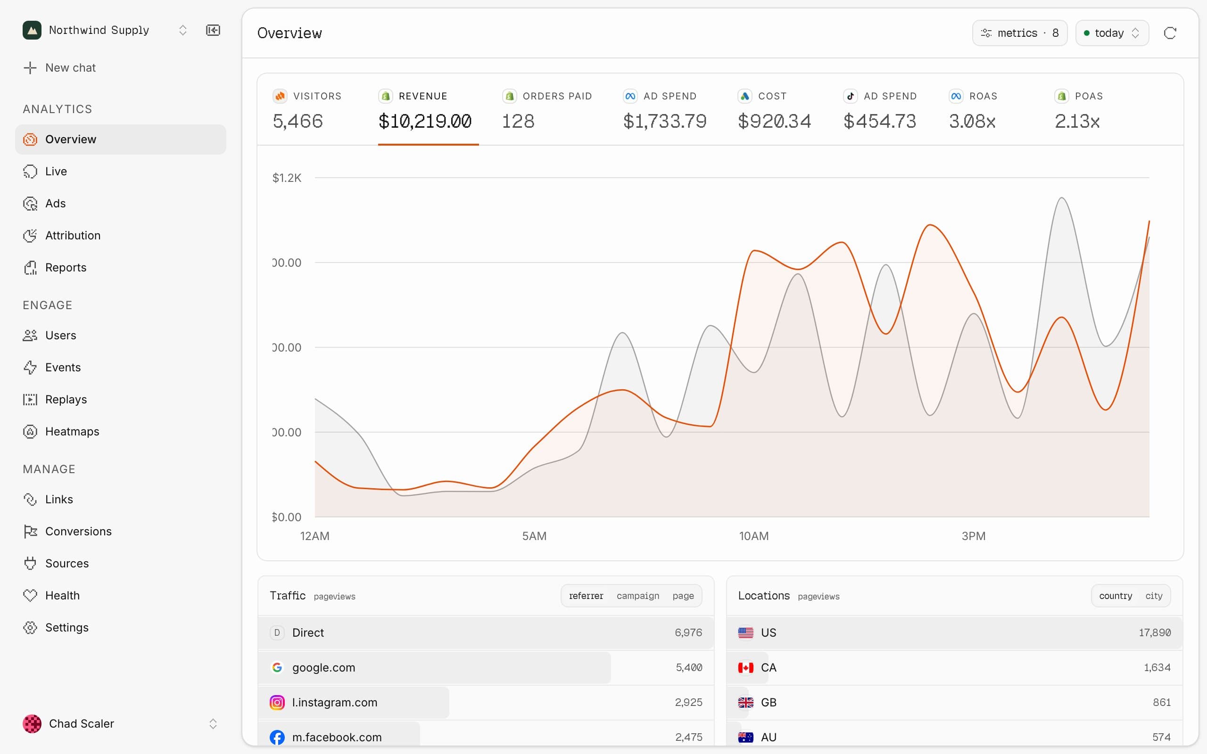Click the Settings gear icon
The image size is (1207, 754).
(31, 627)
